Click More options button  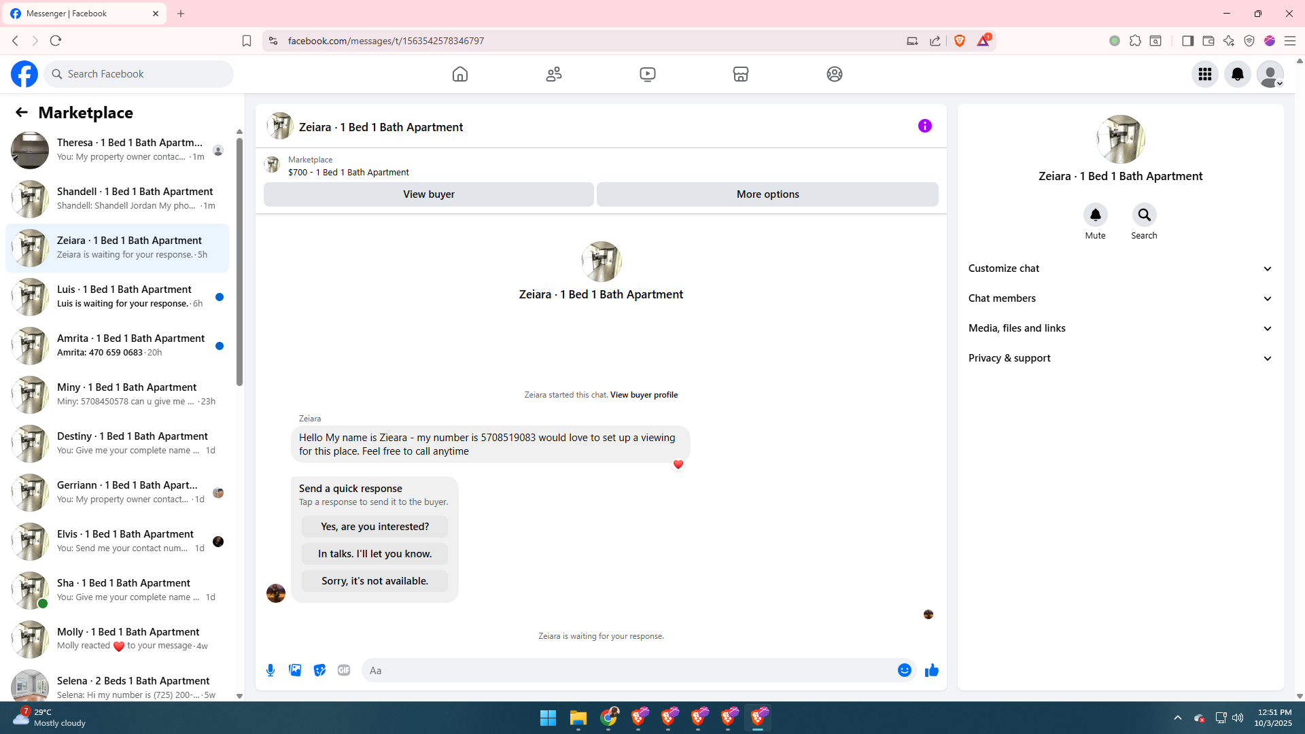(x=768, y=194)
